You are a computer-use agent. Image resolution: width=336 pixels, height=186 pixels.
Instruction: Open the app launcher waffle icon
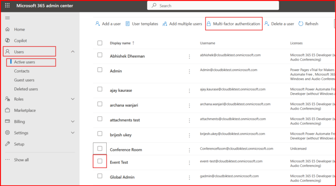(x=7, y=6)
